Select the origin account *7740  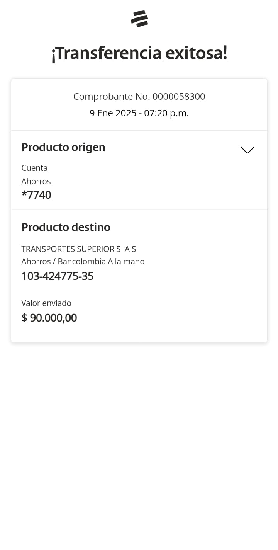pyautogui.click(x=36, y=195)
